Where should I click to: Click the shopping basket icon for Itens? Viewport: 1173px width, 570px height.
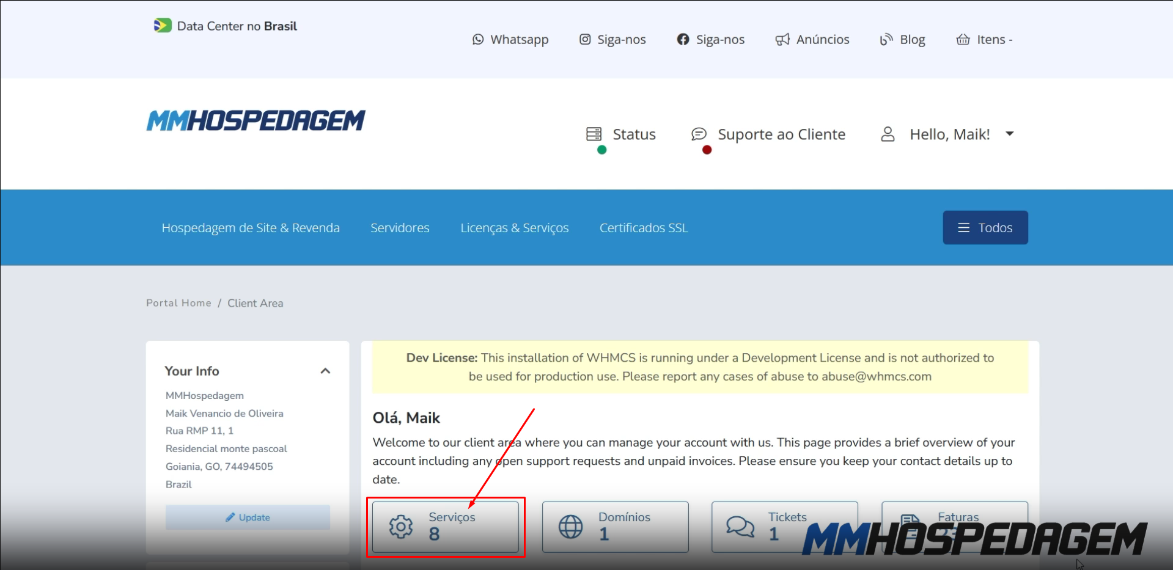click(x=963, y=40)
